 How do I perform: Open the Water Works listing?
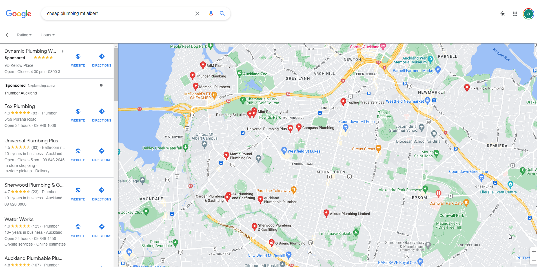coord(19,219)
